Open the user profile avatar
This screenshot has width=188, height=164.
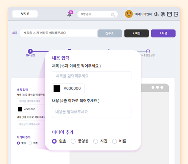point(129,14)
